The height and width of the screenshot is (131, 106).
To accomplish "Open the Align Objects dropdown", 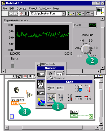I will pyautogui.click(x=71, y=14).
